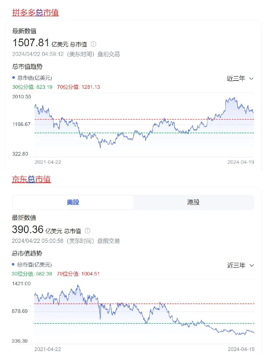Switch to the 港股 tab

coord(193,202)
